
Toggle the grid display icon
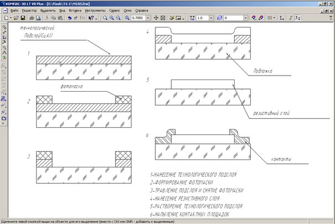[x=270, y=18]
